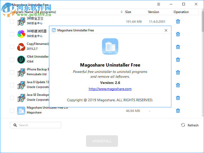The width and height of the screenshot is (204, 153).
Task: Select iPhone Backup Extractor's checkbox
Action: 12,72
